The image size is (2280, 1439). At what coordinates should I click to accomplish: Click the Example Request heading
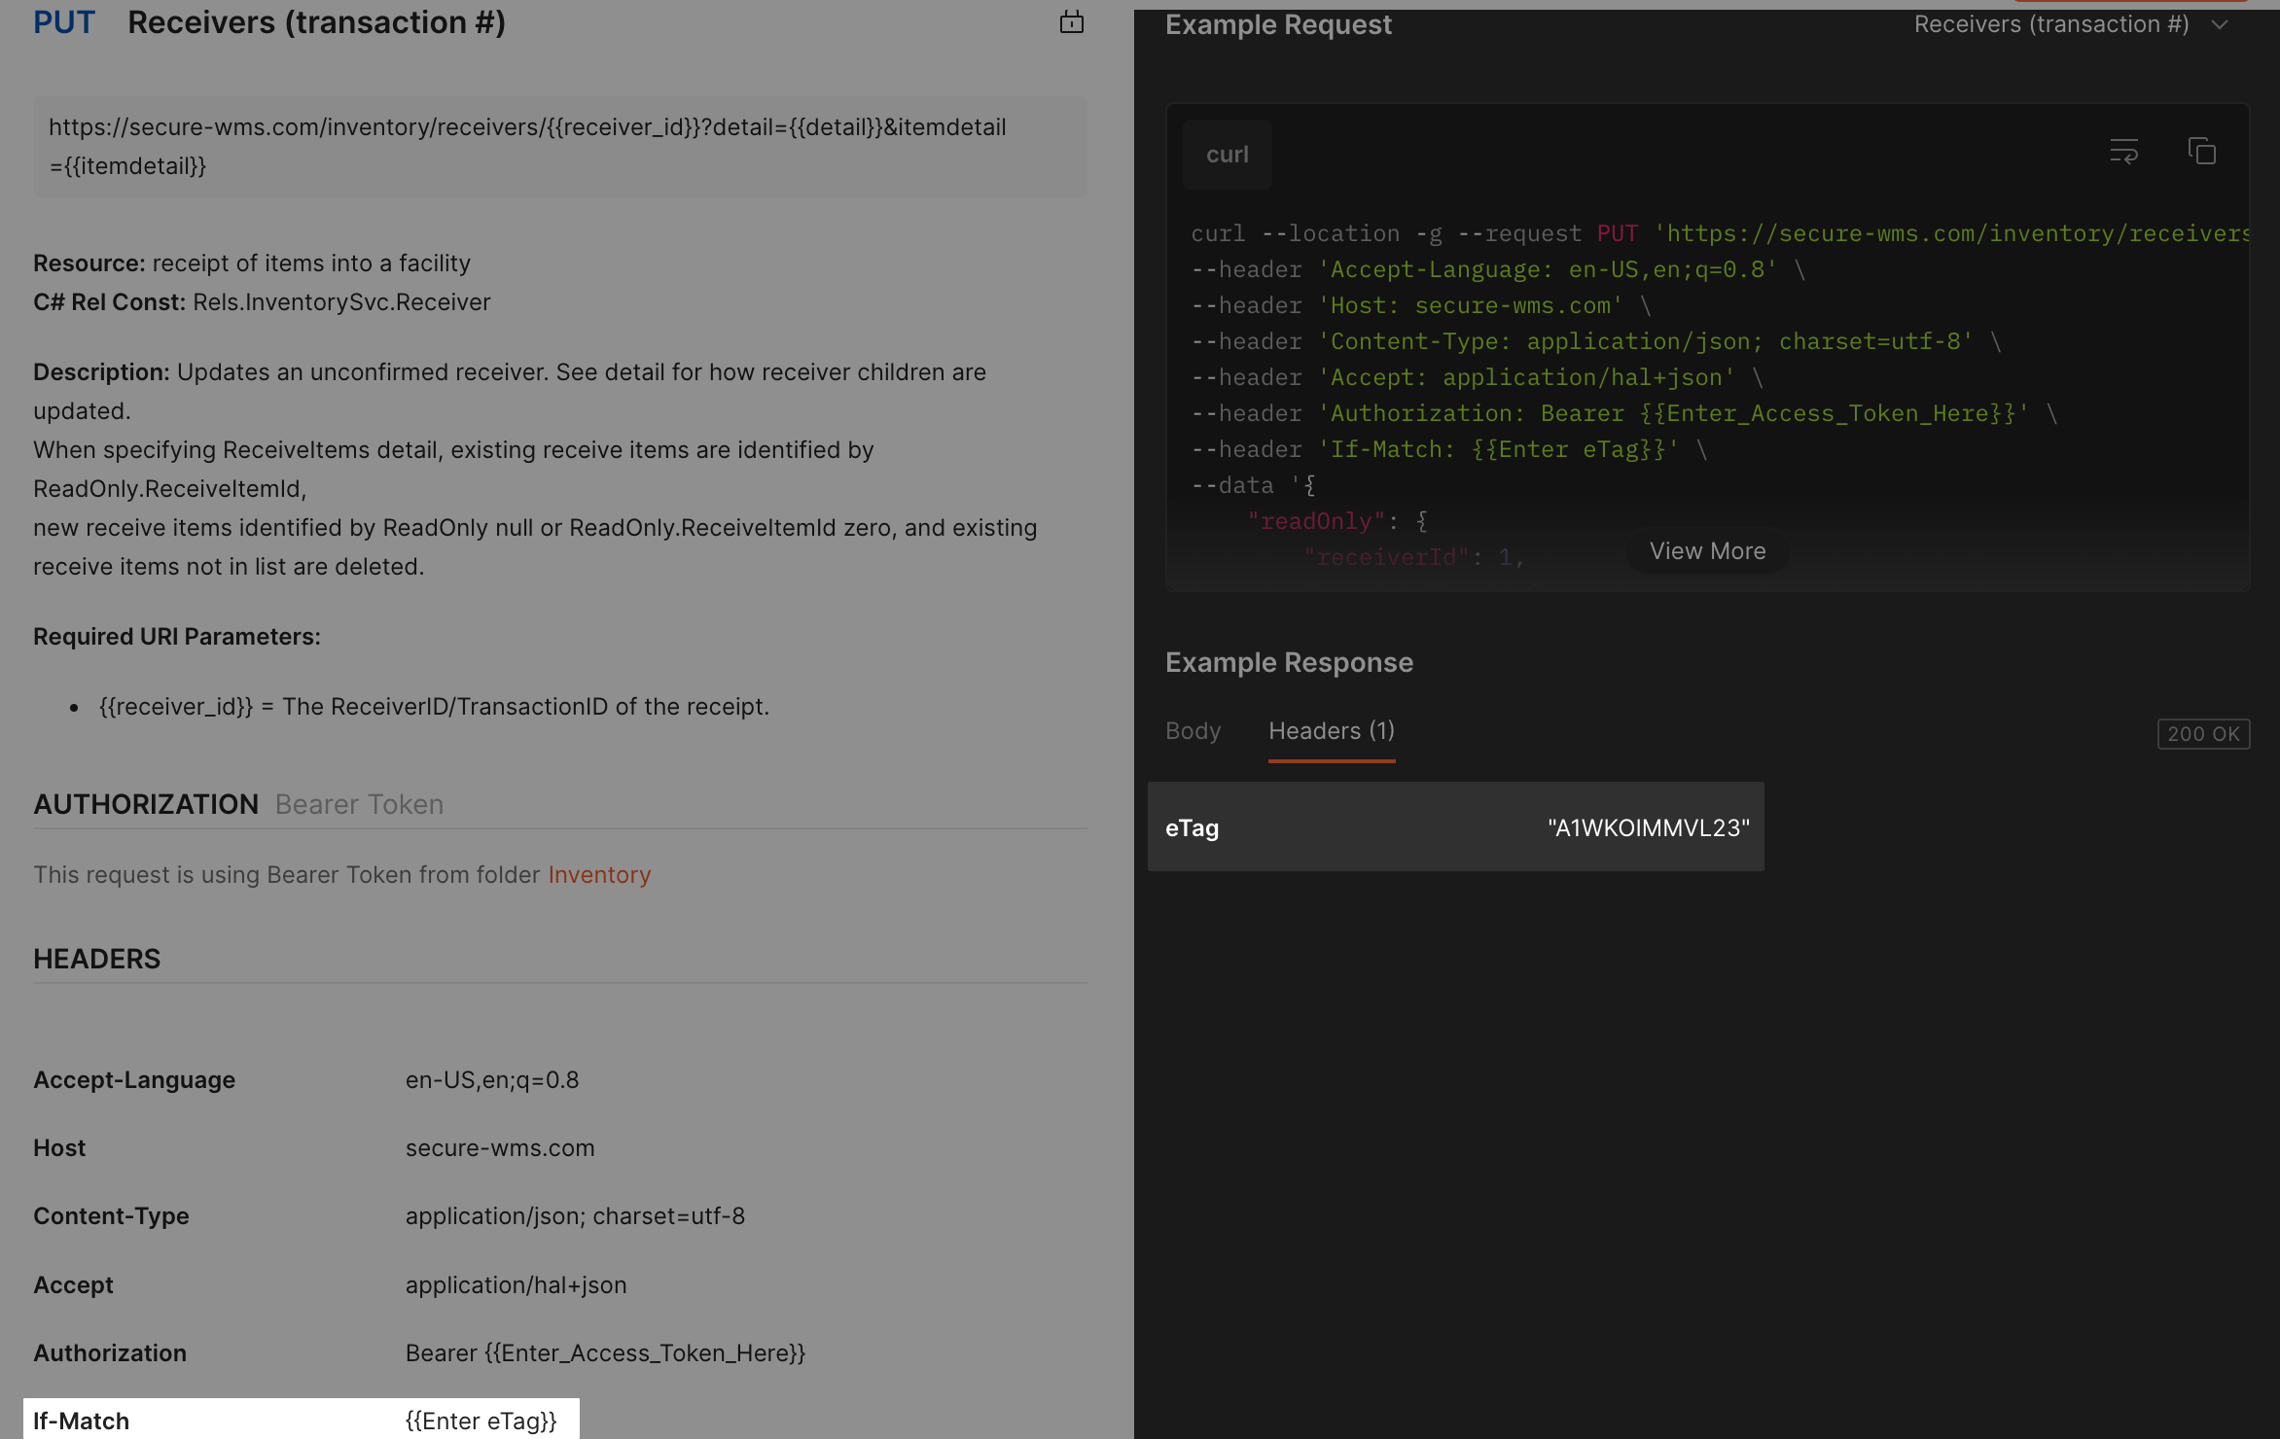1278,25
